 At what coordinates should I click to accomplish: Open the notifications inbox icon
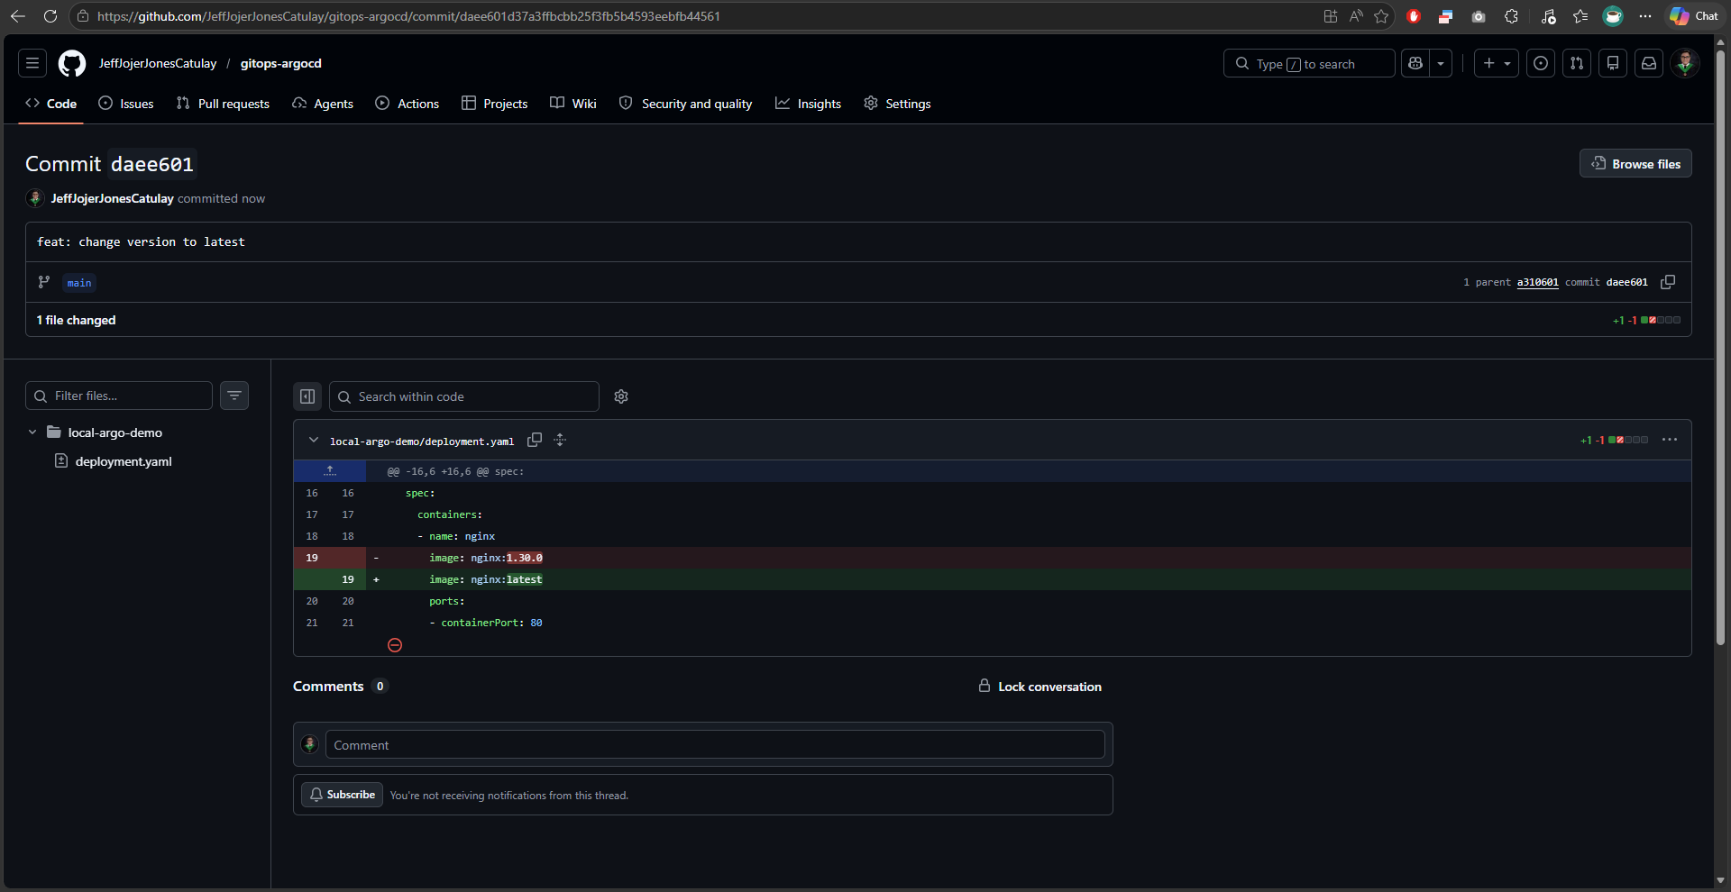(1649, 63)
